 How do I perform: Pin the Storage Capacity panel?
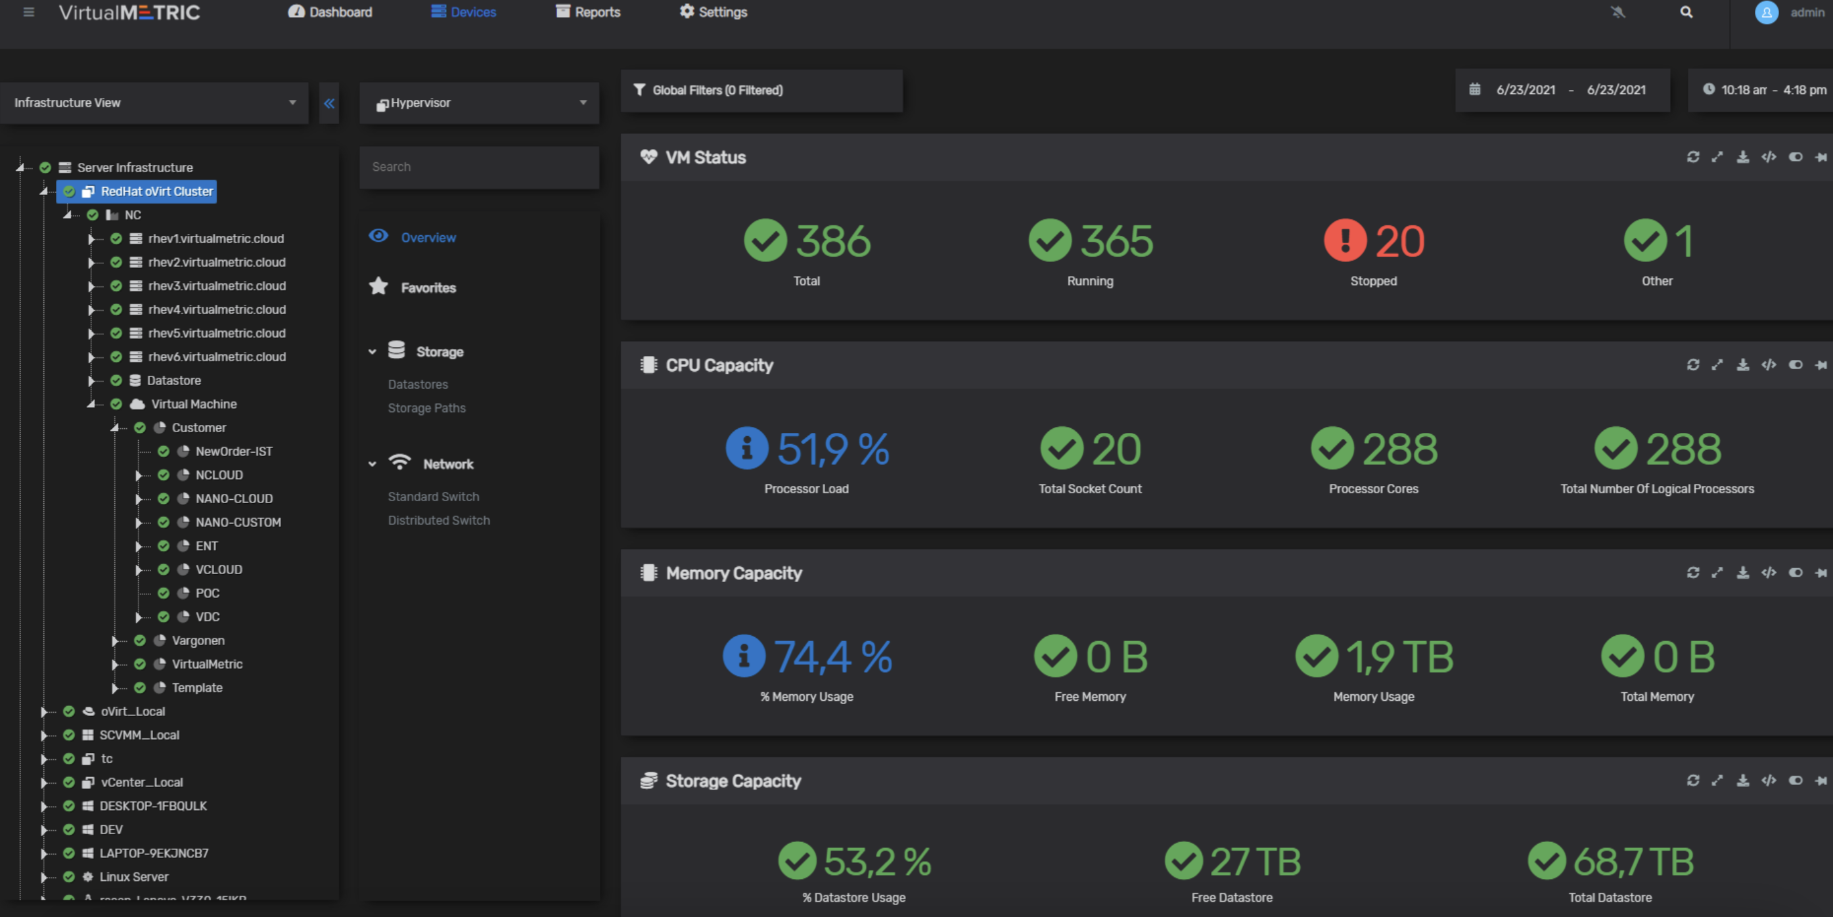[1821, 780]
